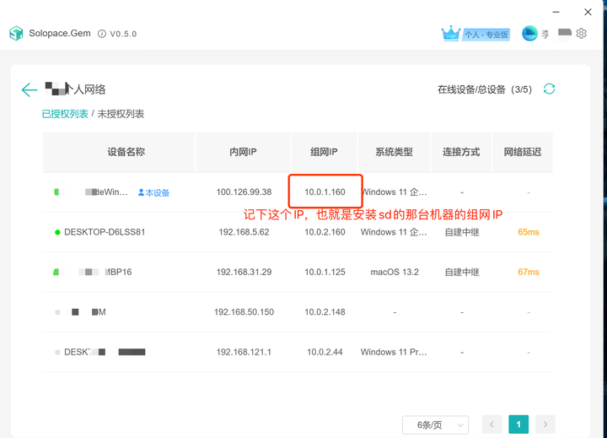Go to previous page arrow
This screenshot has width=607, height=438.
pos(492,424)
